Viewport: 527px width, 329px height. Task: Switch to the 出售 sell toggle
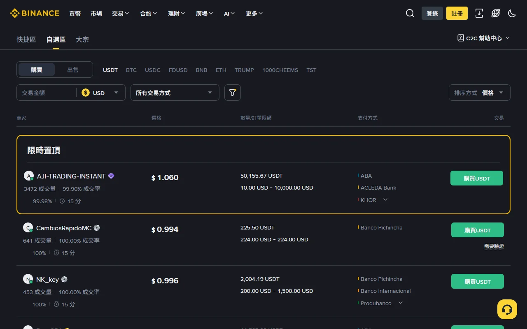pos(73,70)
